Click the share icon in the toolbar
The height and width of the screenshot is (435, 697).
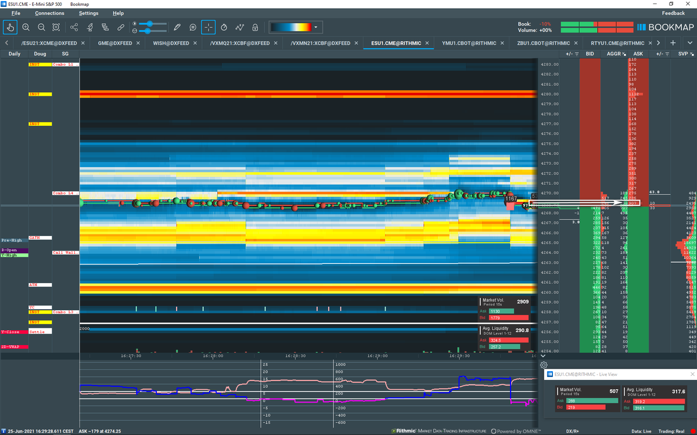click(74, 27)
